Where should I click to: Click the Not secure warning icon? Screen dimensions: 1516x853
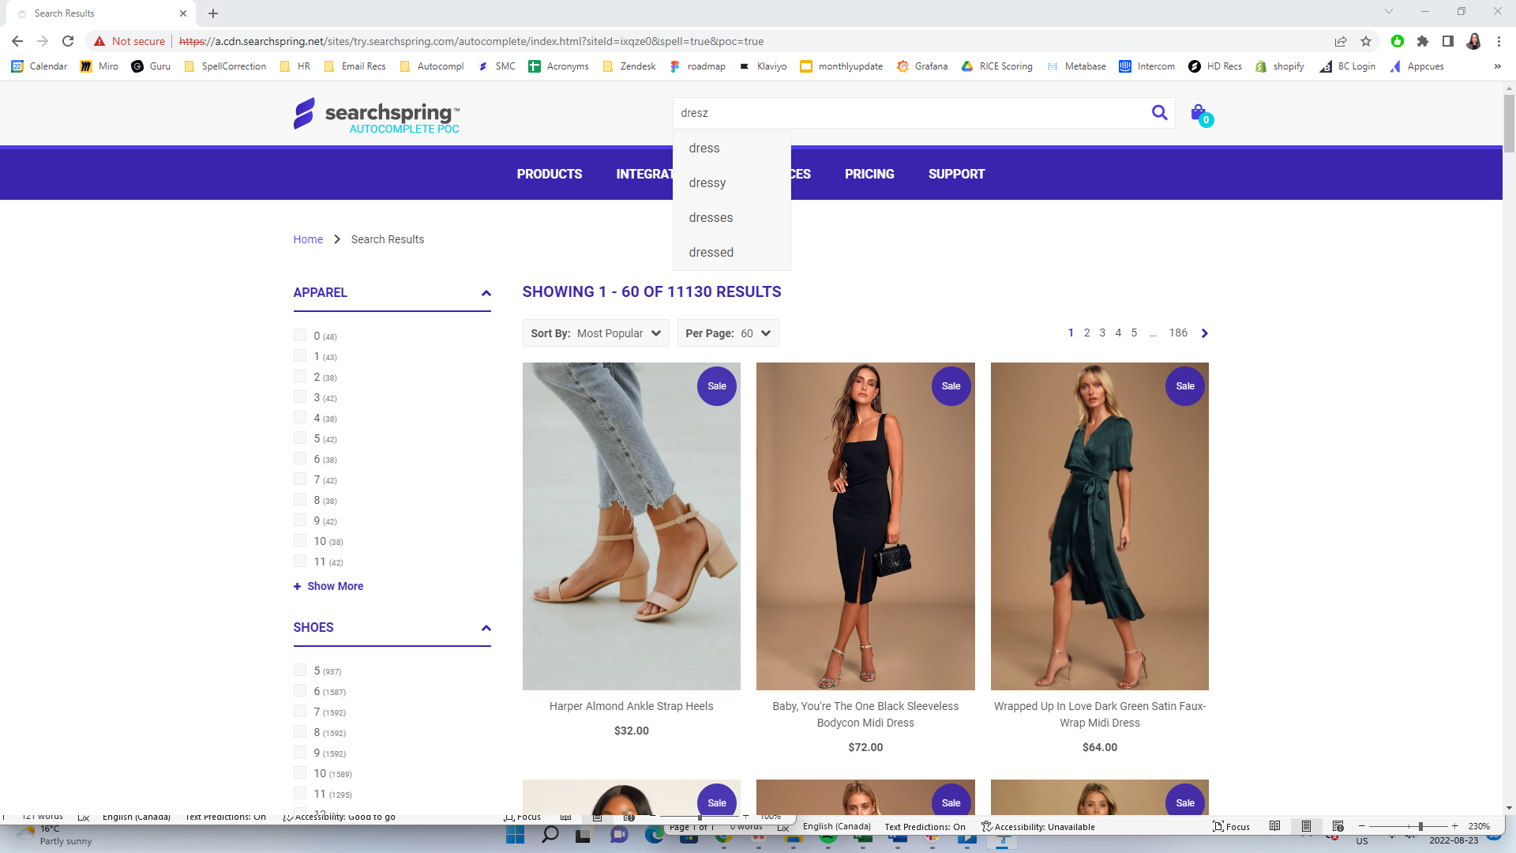101,41
